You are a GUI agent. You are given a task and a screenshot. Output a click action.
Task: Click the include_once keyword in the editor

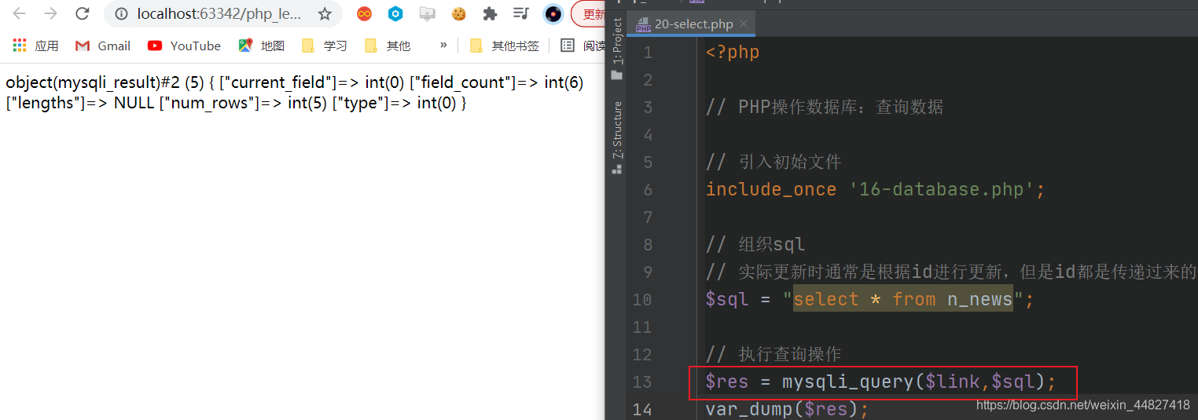pos(771,189)
